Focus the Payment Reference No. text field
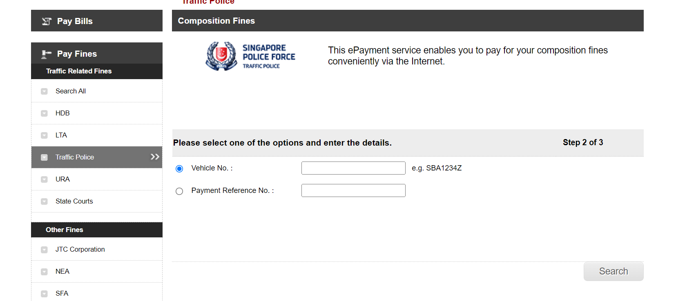Viewport: 676px width, 301px height. [x=353, y=190]
